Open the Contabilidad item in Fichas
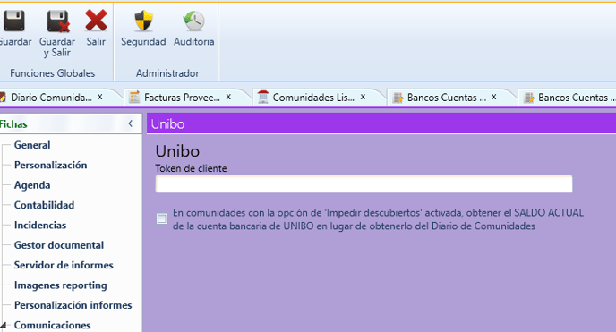The width and height of the screenshot is (616, 332). (45, 205)
